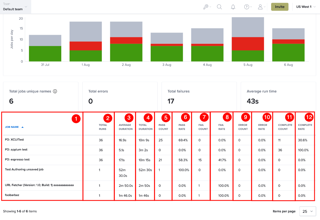Sort table by Total Runs column

pos(103,127)
